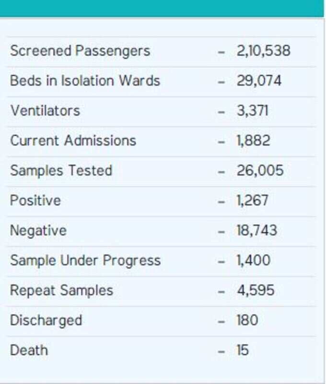This screenshot has height=384, width=326.
Task: Click the Sample Under Progress label
Action: click(85, 261)
